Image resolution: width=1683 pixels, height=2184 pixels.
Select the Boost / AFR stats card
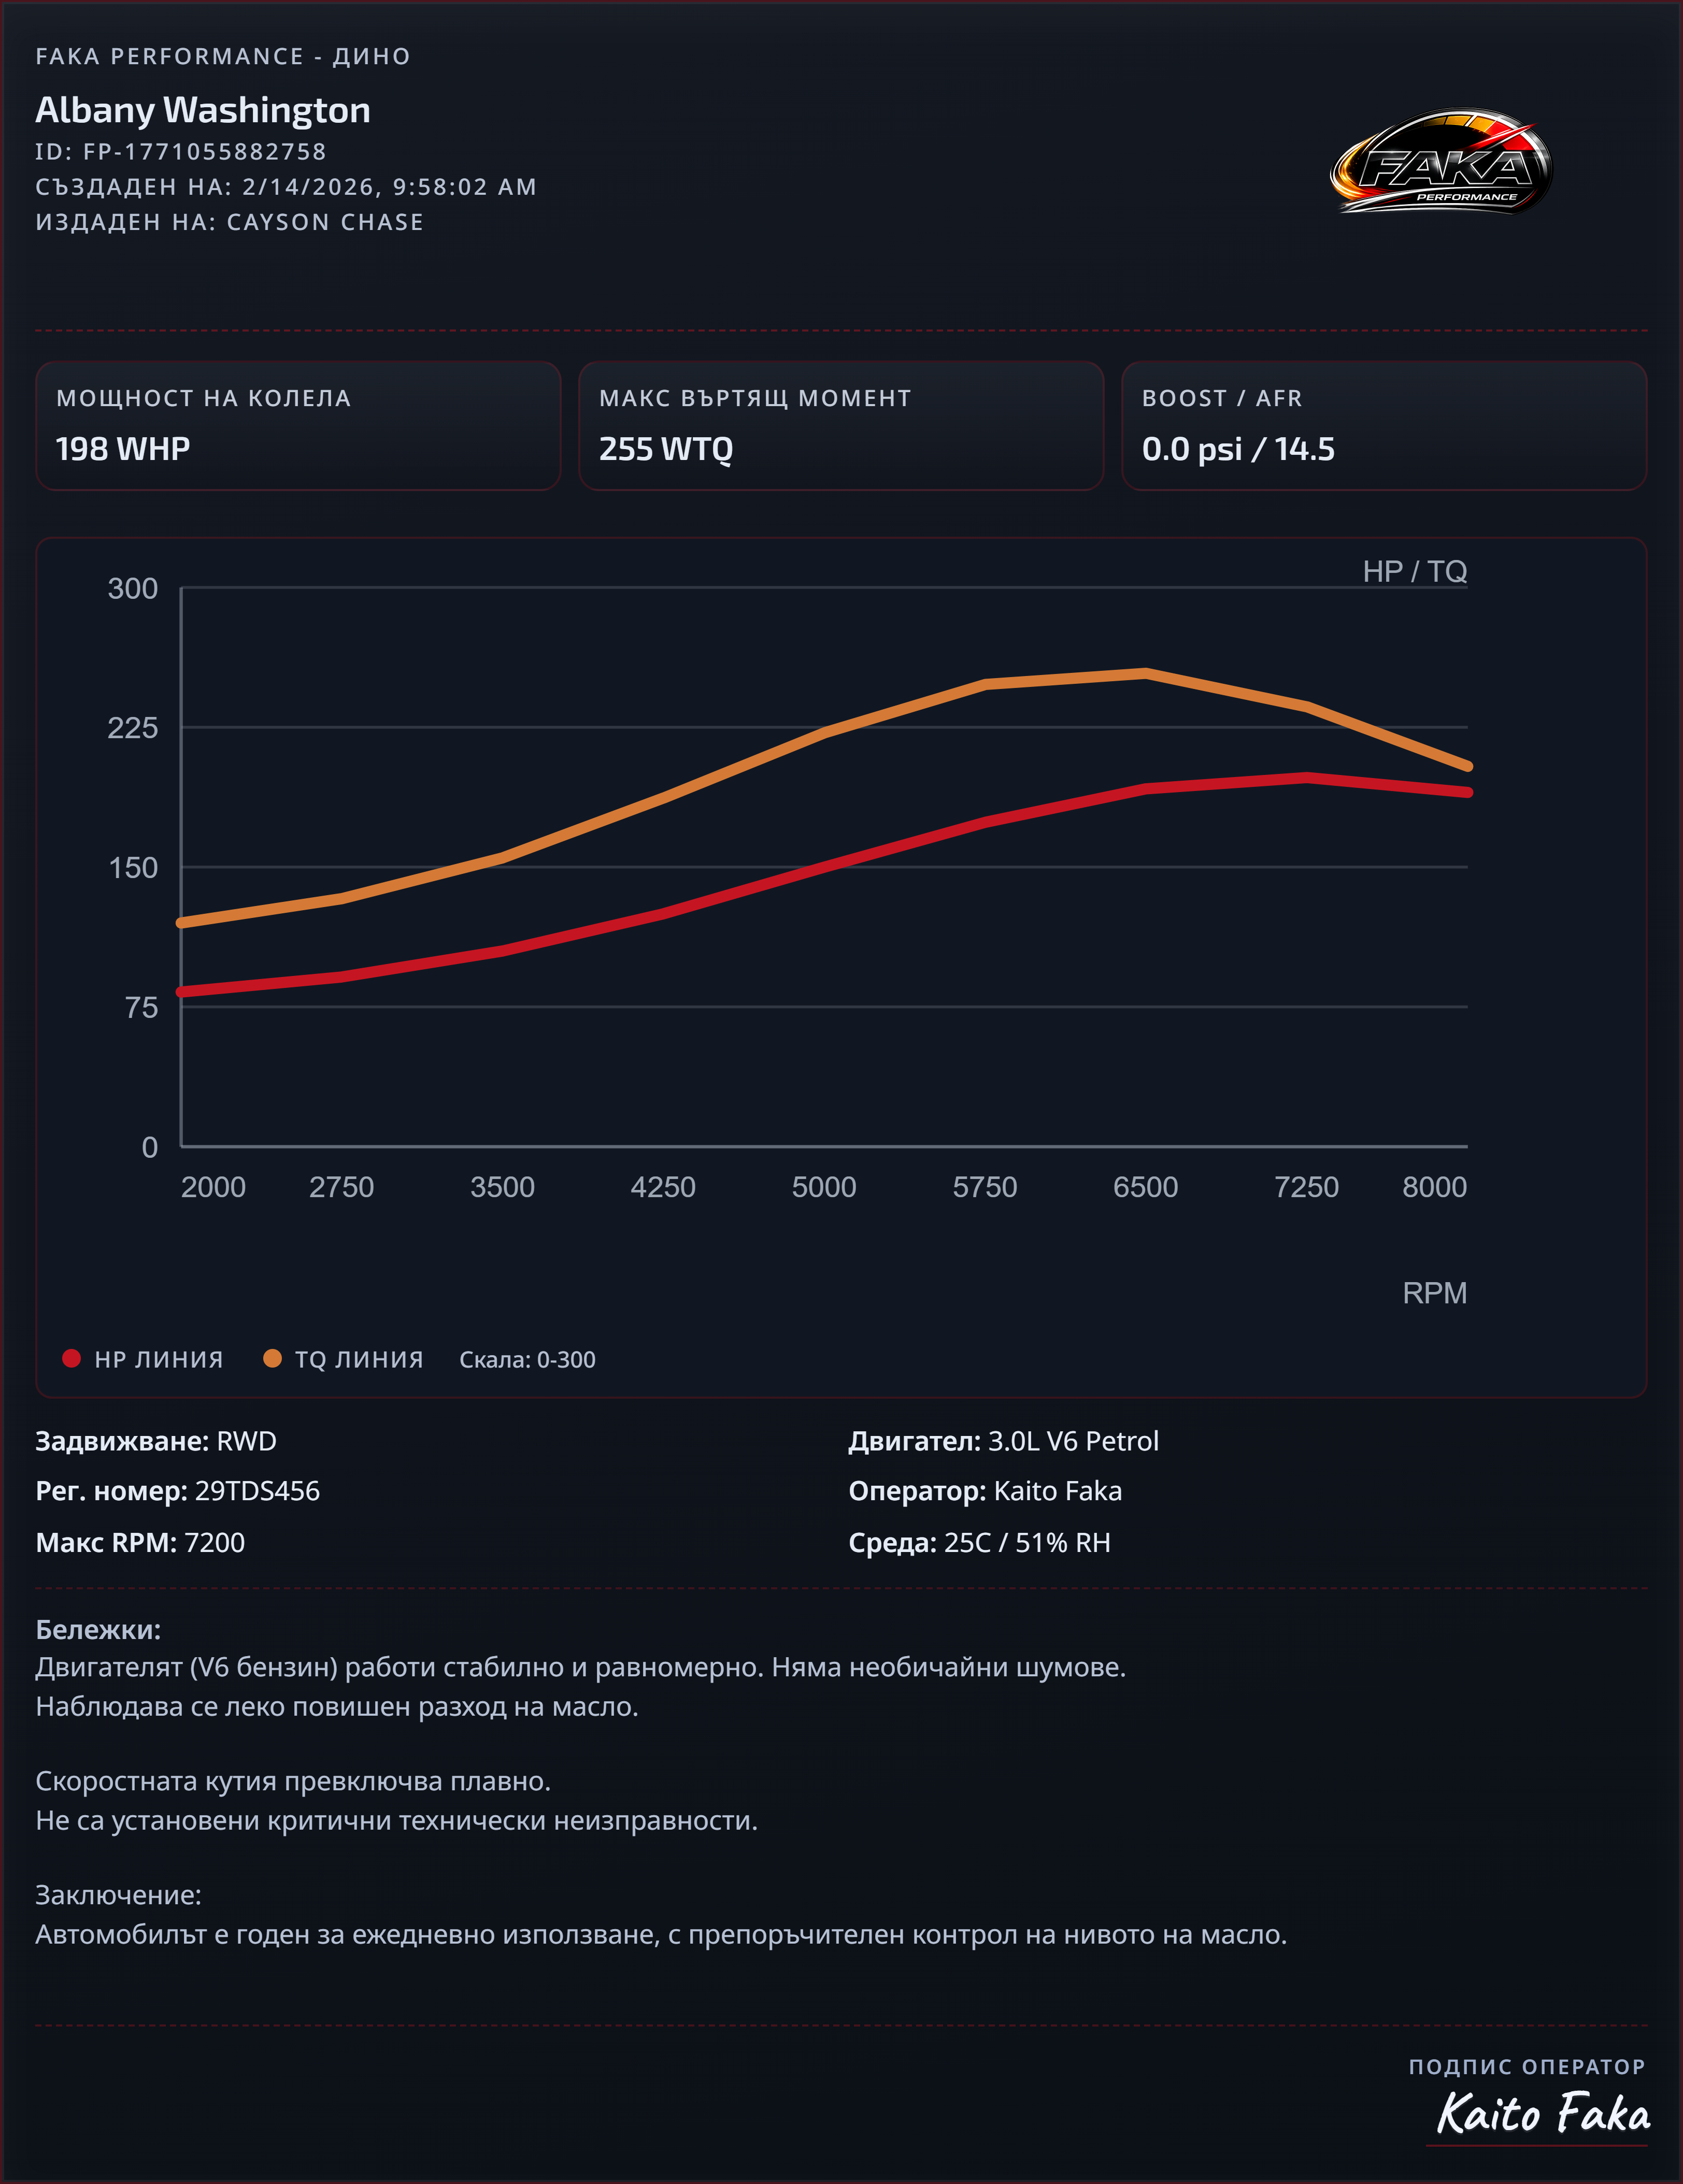[x=1384, y=426]
